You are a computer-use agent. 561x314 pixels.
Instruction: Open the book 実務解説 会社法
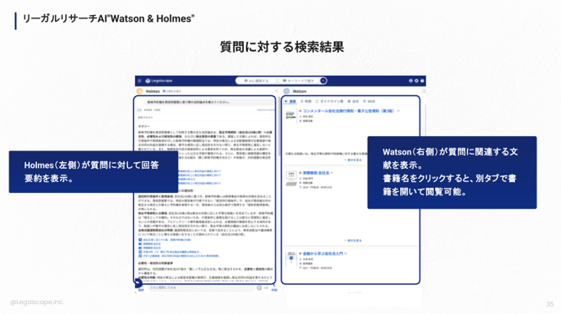click(316, 173)
